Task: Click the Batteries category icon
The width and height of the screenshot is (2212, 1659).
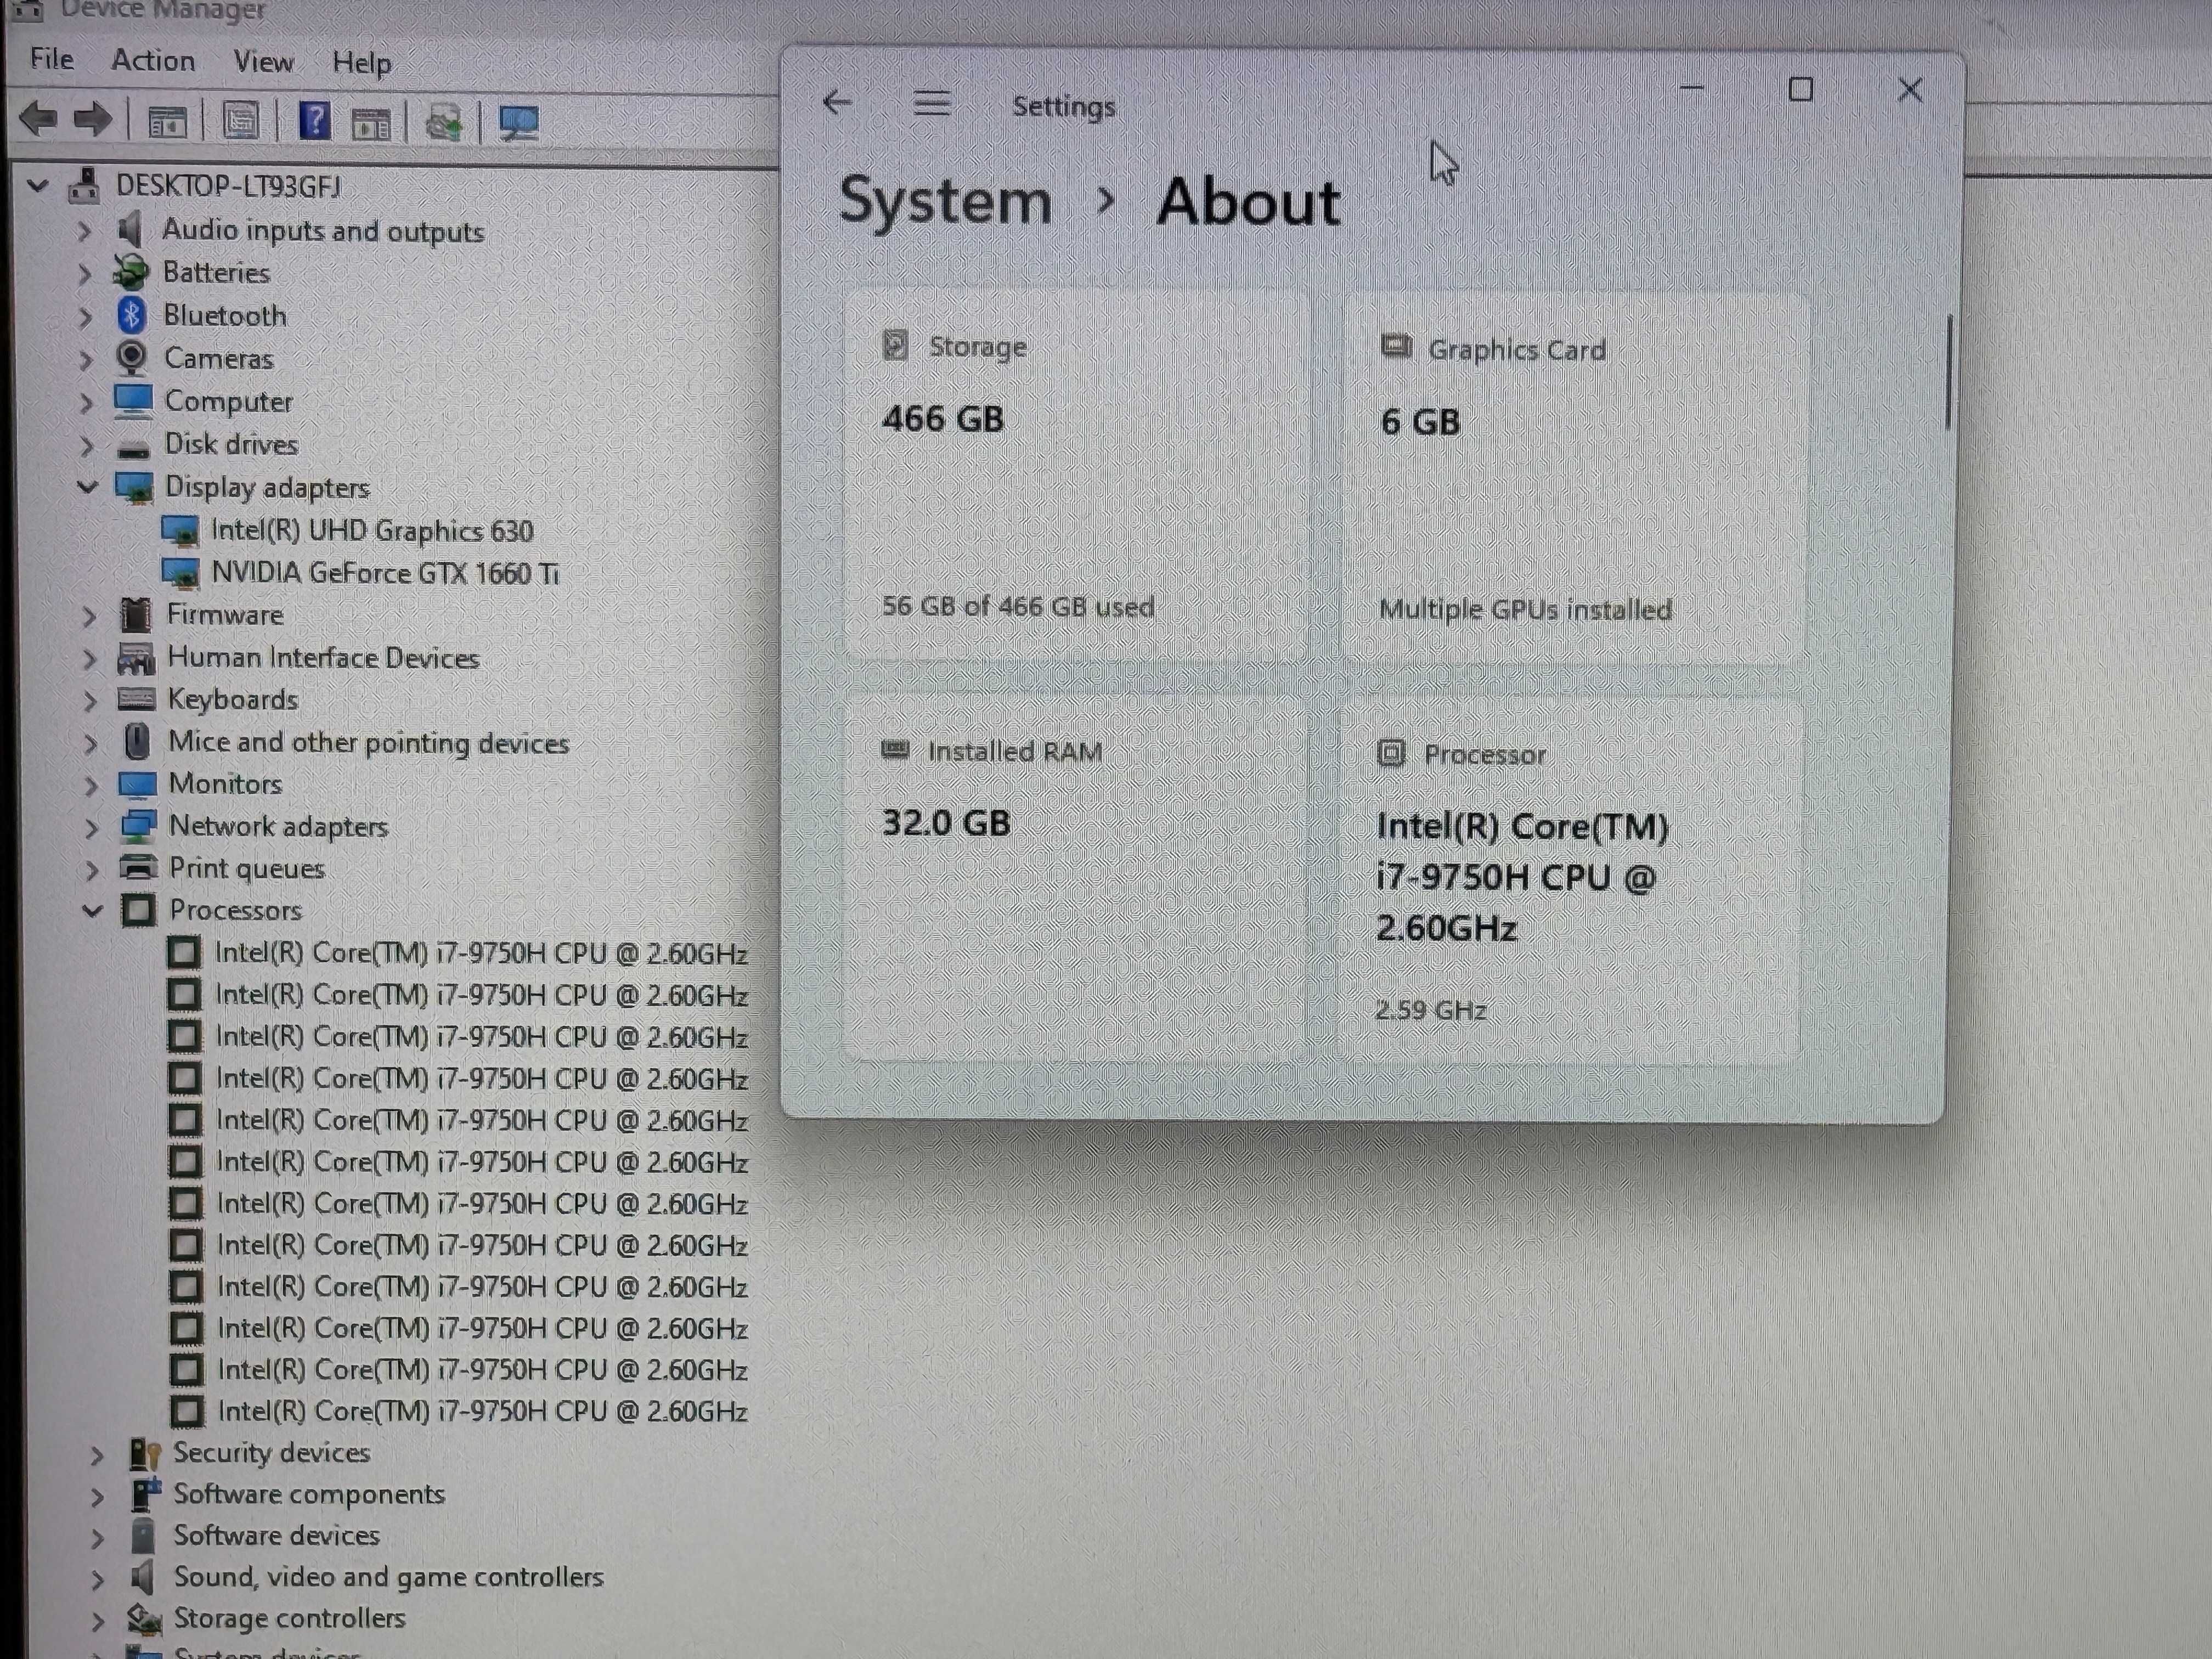Action: pos(131,272)
